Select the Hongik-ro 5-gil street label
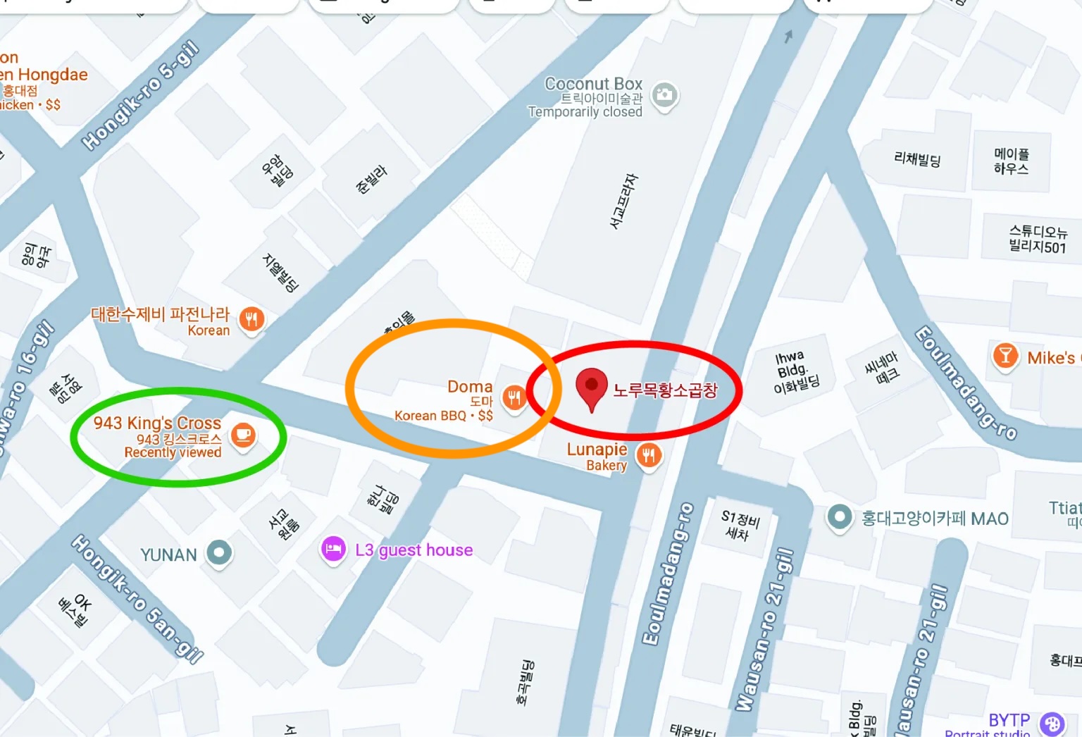This screenshot has width=1082, height=737. (141, 96)
